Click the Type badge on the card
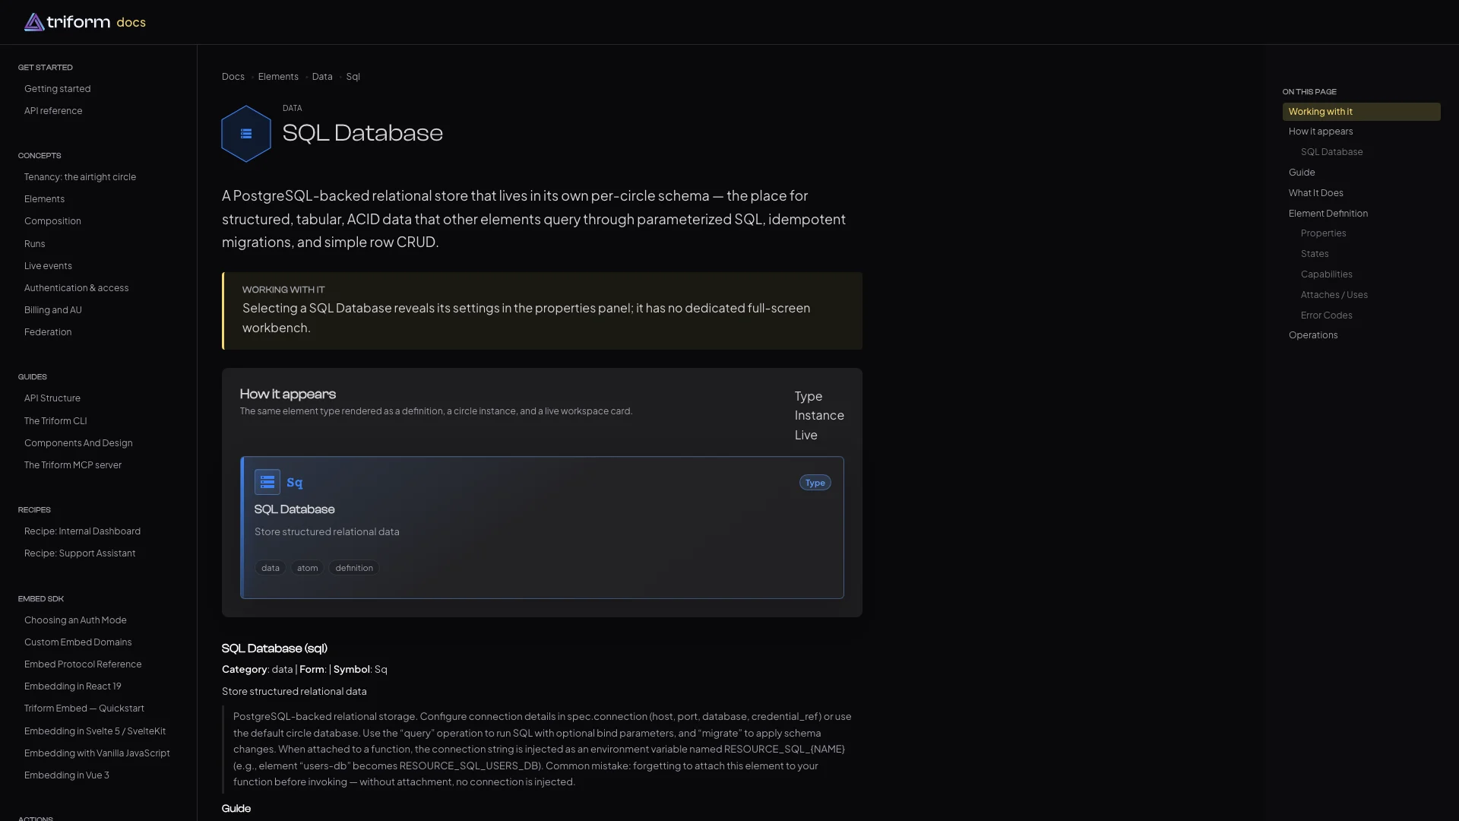This screenshot has width=1459, height=821. tap(815, 483)
